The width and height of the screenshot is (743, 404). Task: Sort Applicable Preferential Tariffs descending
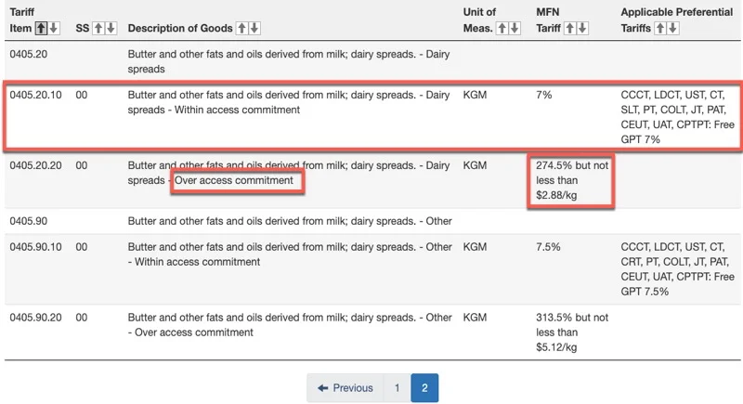[673, 28]
